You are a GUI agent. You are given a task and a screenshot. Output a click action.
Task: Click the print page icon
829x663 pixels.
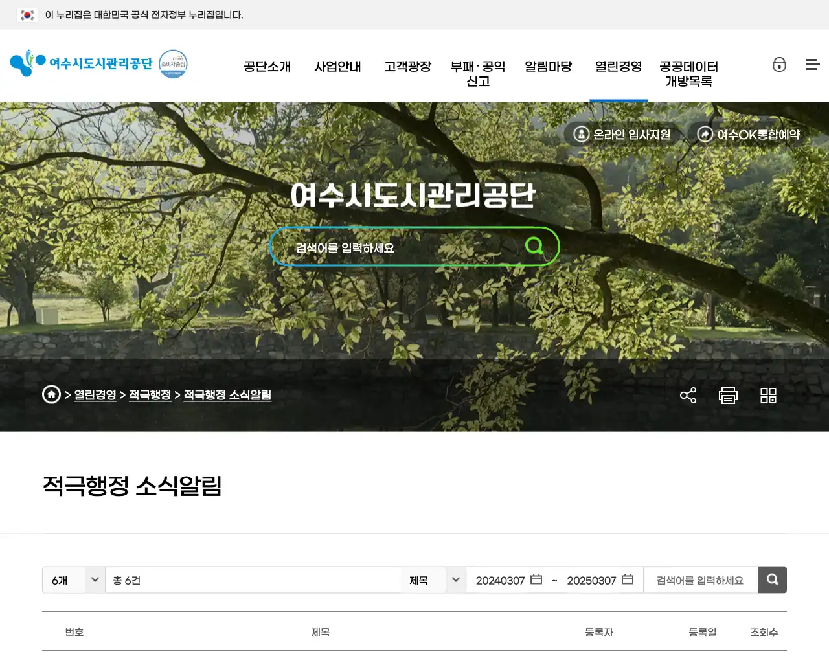728,395
